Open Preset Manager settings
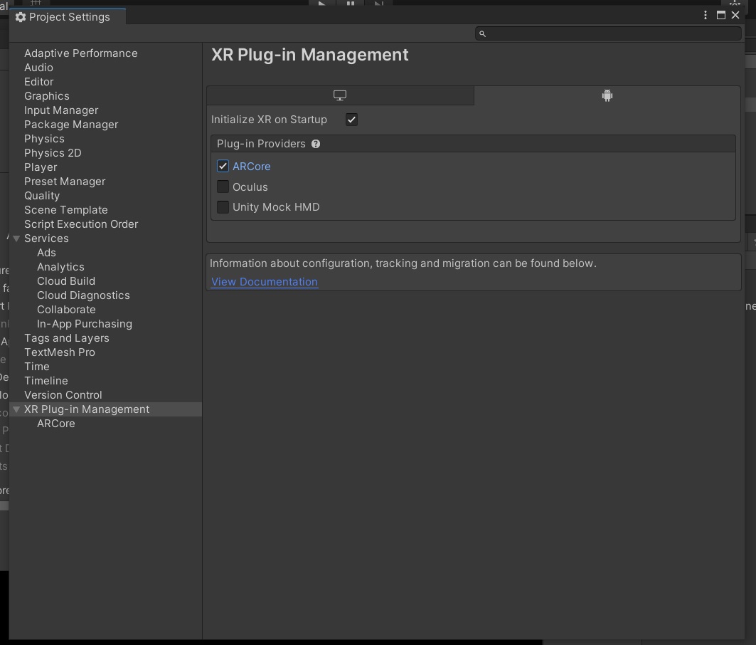 tap(65, 182)
